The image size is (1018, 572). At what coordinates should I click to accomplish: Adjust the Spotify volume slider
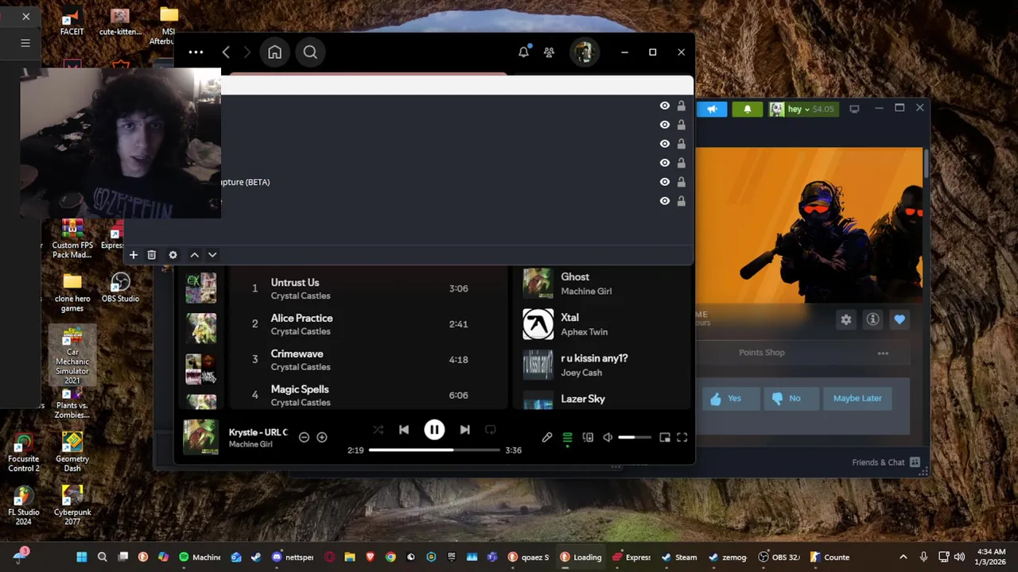635,437
